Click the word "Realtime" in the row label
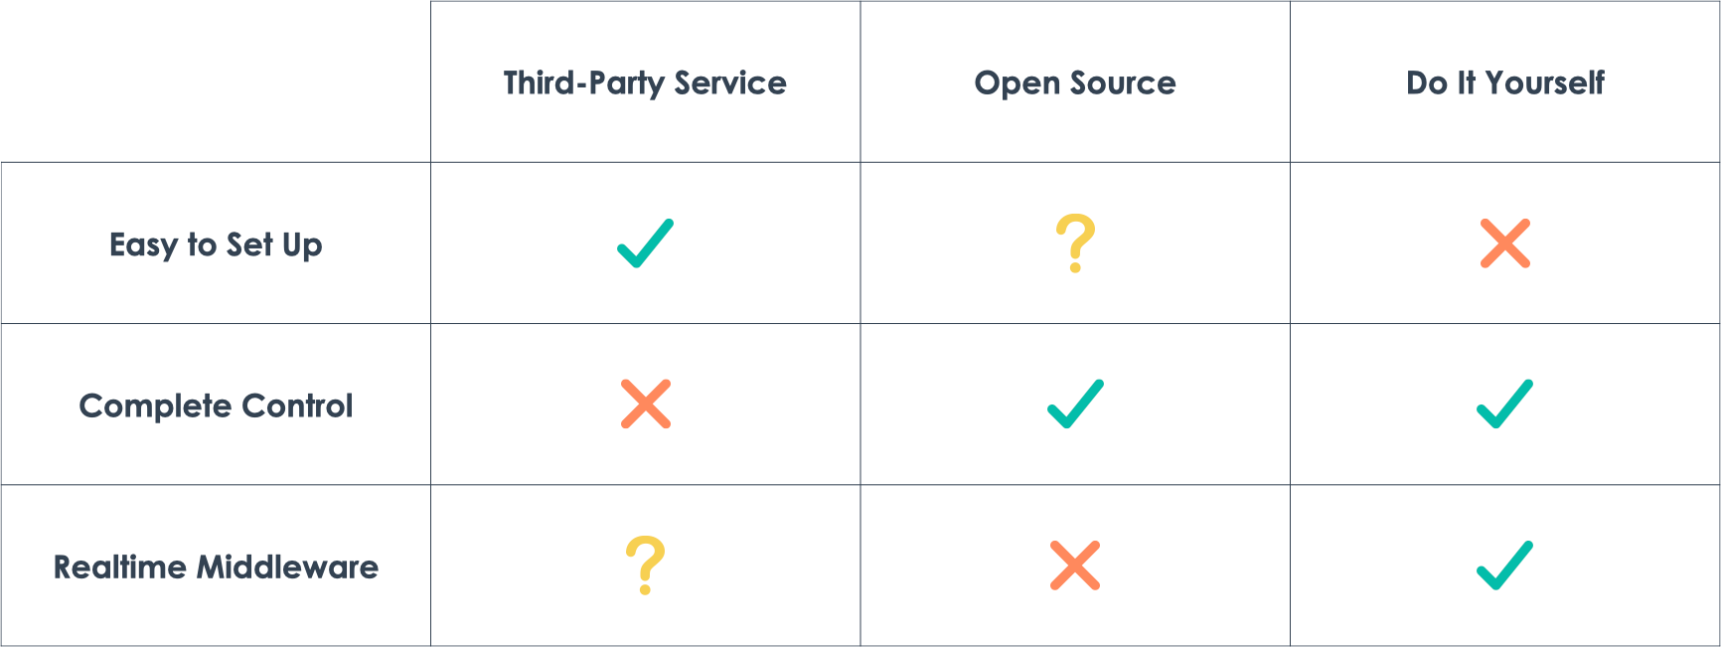 pyautogui.click(x=120, y=567)
